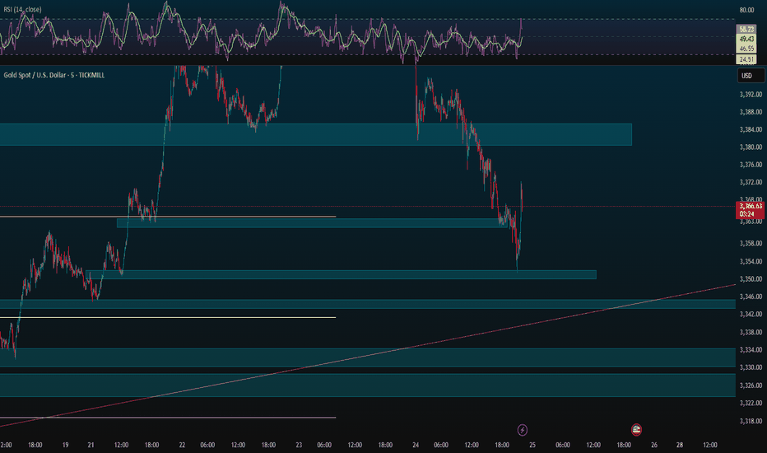Click price scale label 3,322.00

(x=751, y=403)
